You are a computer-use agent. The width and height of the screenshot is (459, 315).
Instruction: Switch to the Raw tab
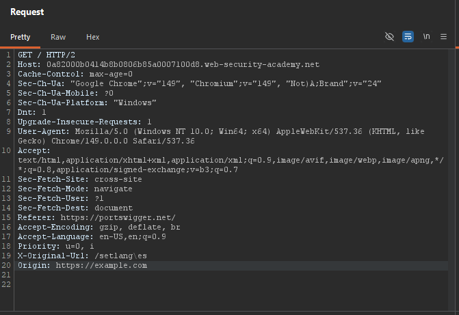point(58,37)
